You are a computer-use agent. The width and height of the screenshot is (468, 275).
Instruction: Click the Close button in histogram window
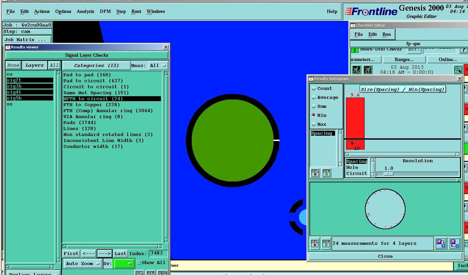pyautogui.click(x=385, y=256)
